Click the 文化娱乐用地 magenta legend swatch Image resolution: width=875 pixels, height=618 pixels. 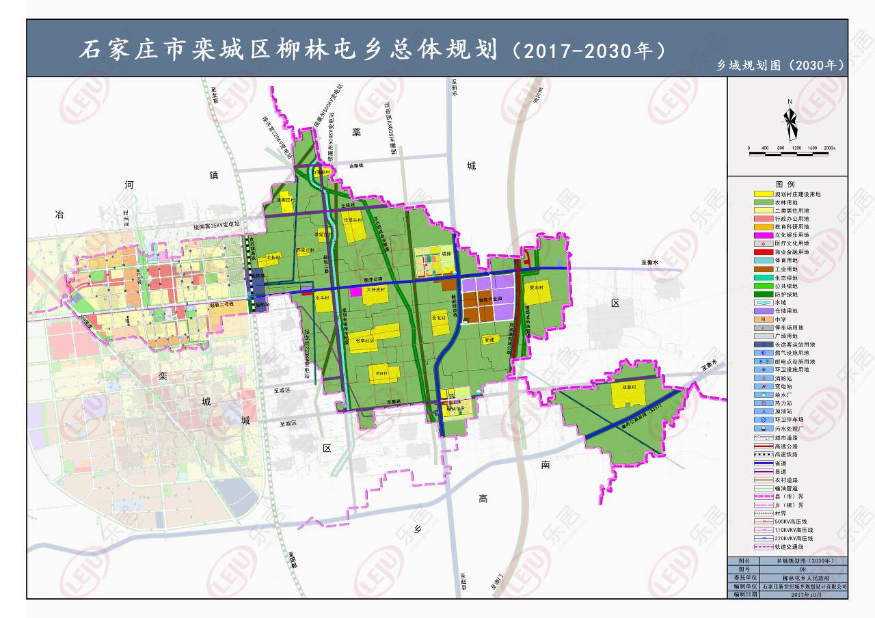coord(764,235)
